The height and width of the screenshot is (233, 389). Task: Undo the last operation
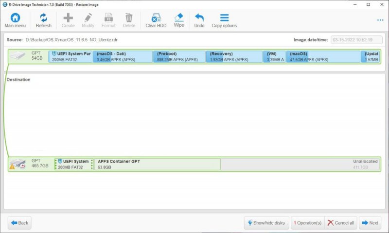click(x=199, y=20)
